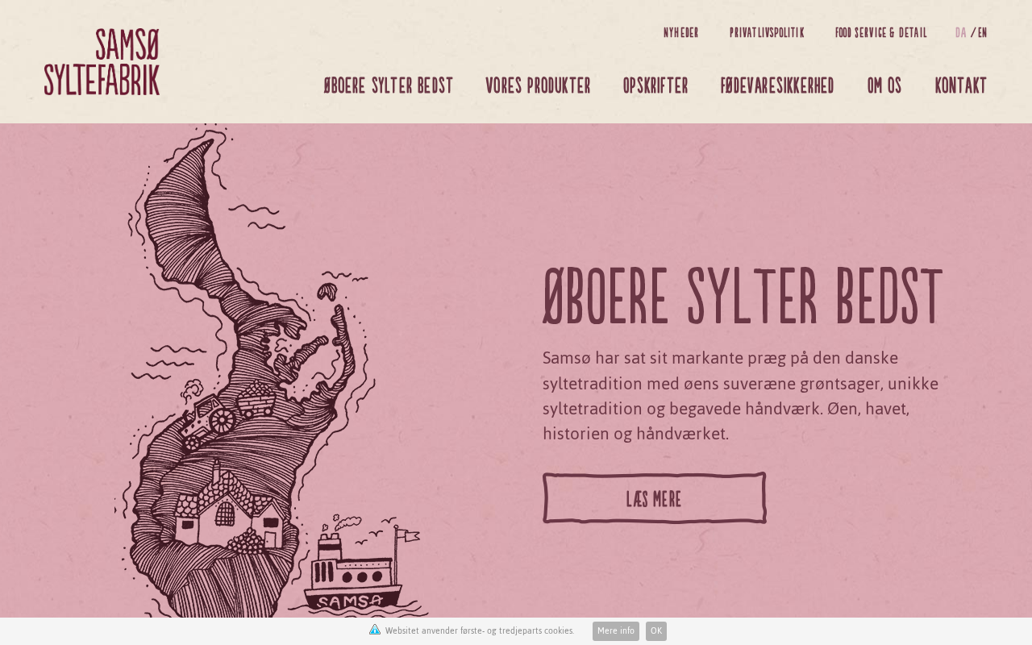
Task: Click Mere info in the cookie bar
Action: pyautogui.click(x=616, y=631)
